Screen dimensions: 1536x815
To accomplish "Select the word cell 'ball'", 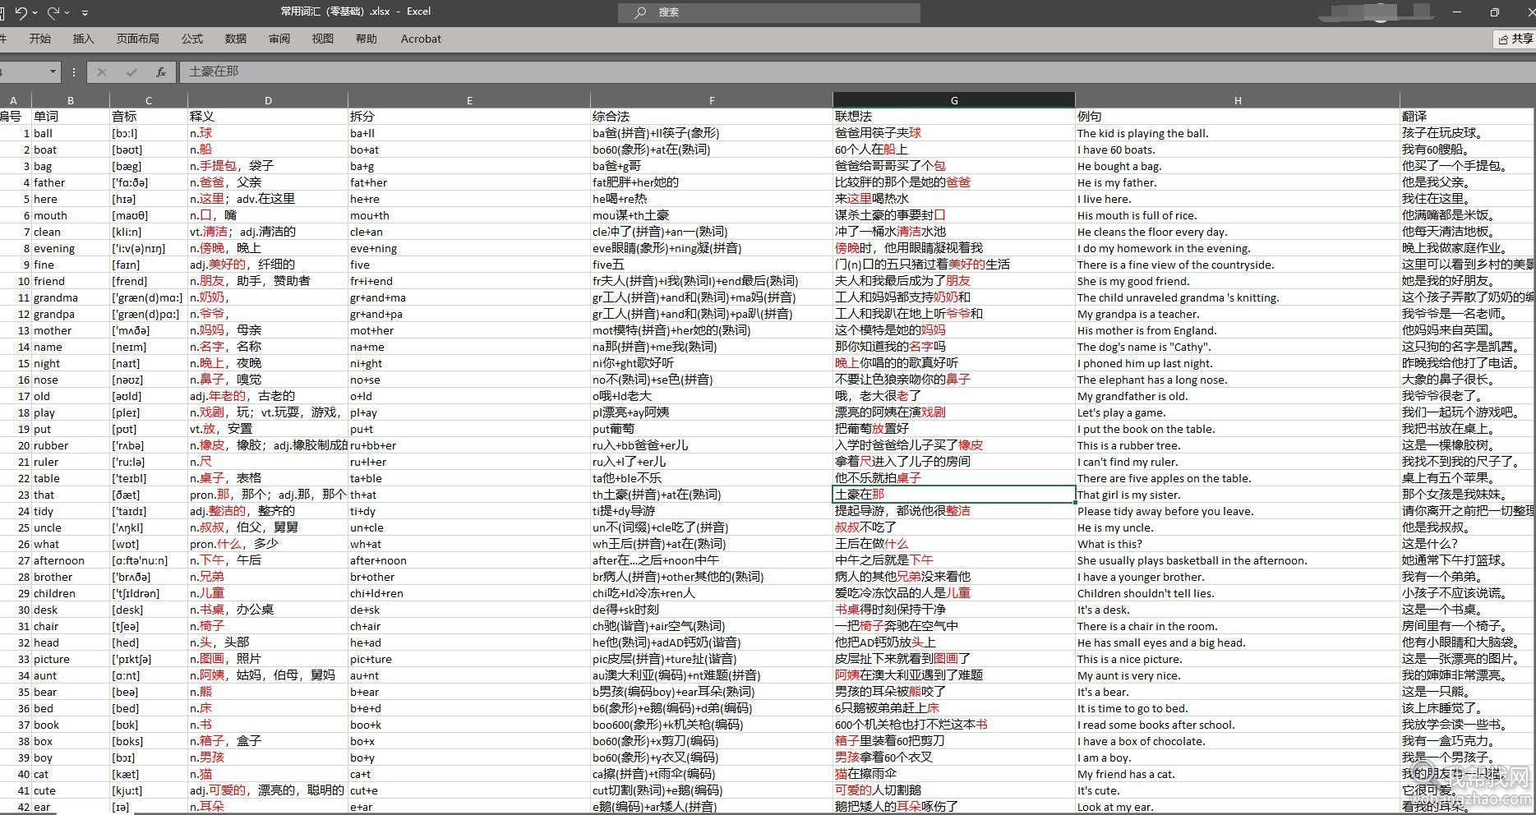I will pyautogui.click(x=71, y=133).
